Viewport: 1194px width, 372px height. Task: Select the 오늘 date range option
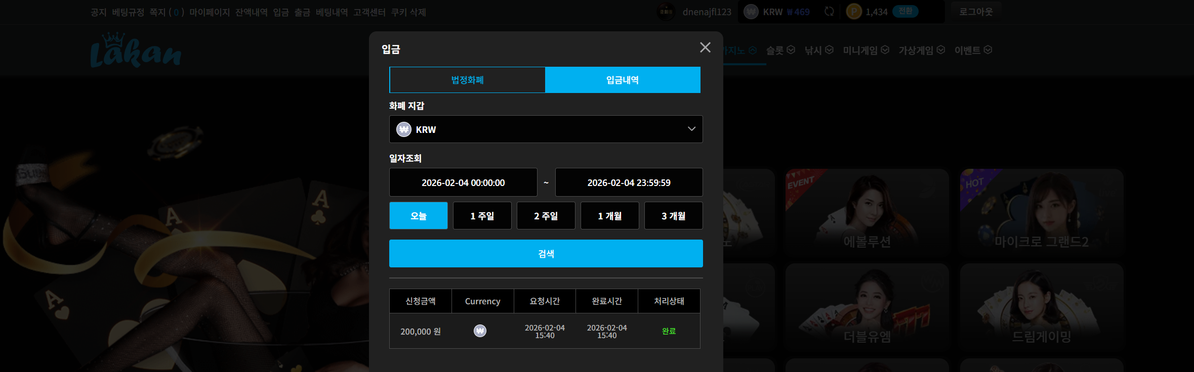(419, 216)
